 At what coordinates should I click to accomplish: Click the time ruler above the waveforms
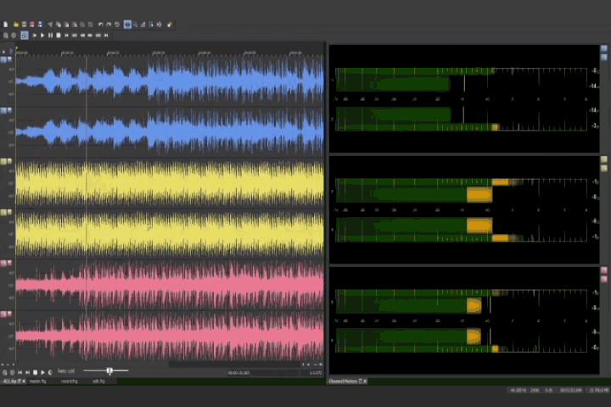click(x=170, y=52)
